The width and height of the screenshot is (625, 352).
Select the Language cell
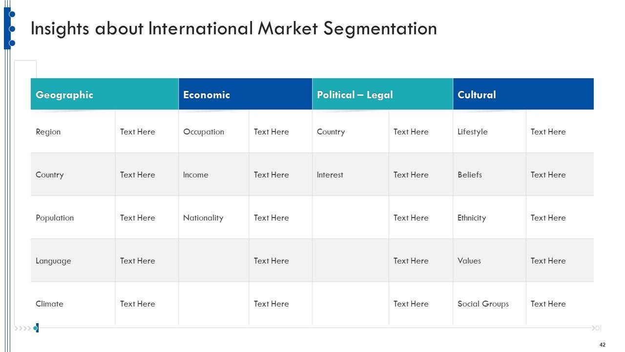[53, 261]
